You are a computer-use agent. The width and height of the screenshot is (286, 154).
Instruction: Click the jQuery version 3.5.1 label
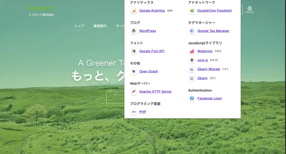click(x=213, y=78)
